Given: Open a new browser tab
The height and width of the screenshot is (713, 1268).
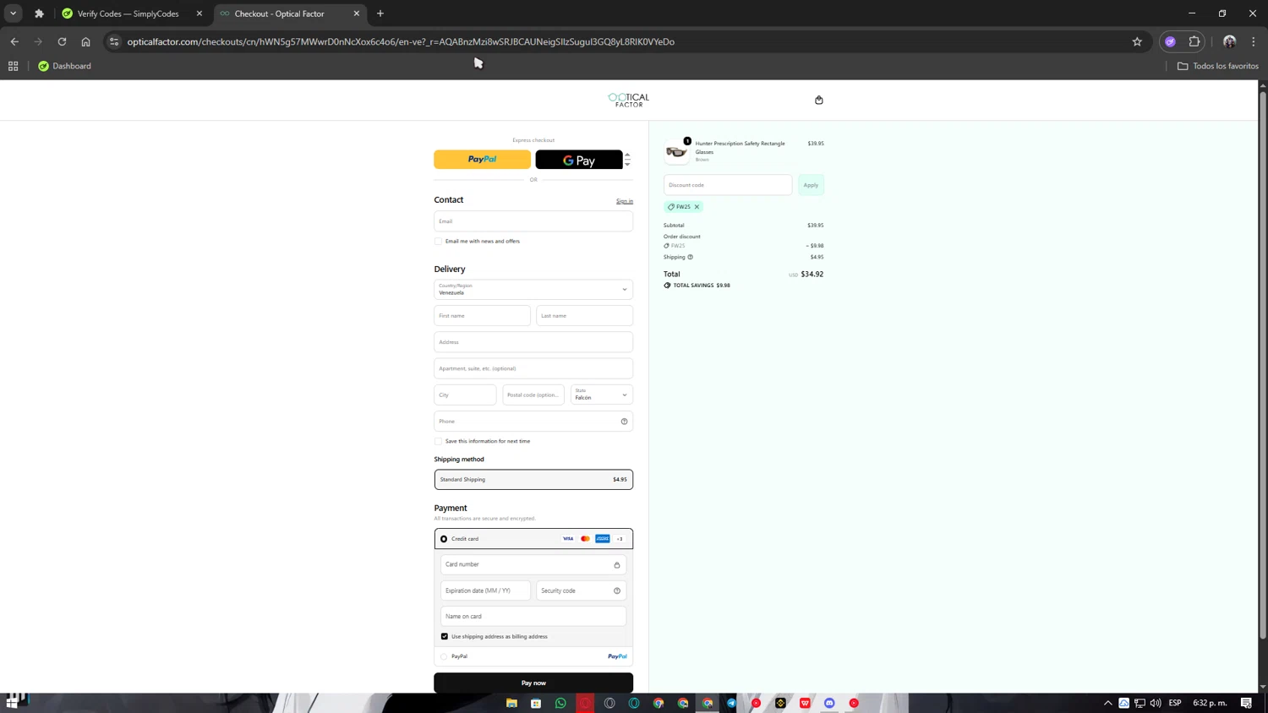Looking at the screenshot, I should 380,14.
